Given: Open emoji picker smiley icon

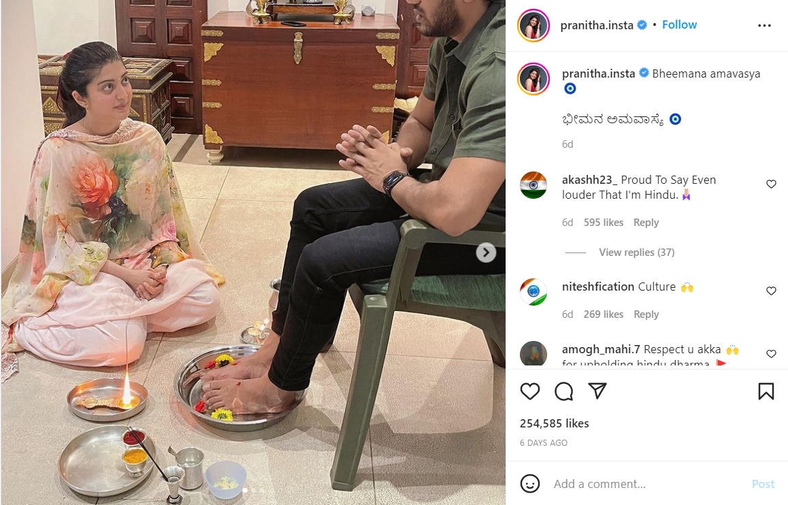Looking at the screenshot, I should pyautogui.click(x=529, y=484).
